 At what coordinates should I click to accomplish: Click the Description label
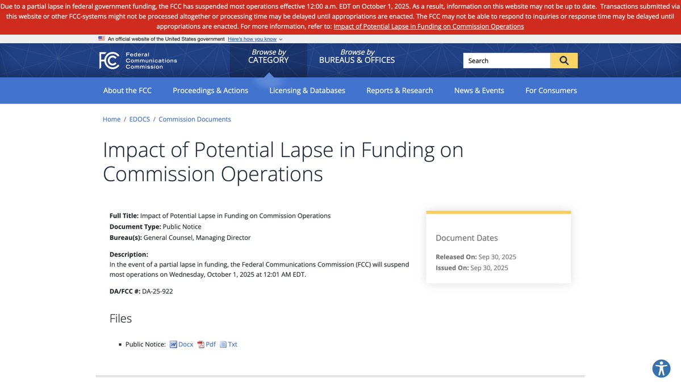[128, 254]
